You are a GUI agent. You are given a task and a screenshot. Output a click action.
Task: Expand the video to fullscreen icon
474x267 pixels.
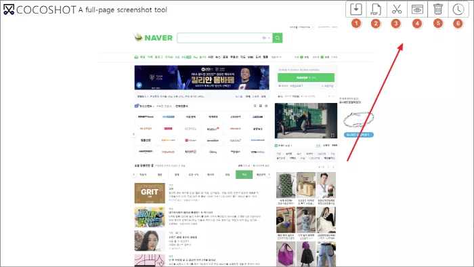(332, 135)
